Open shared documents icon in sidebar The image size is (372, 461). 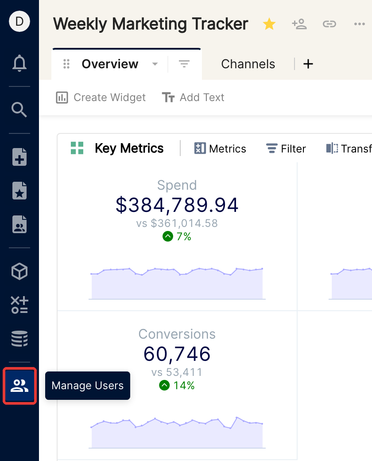(x=19, y=224)
